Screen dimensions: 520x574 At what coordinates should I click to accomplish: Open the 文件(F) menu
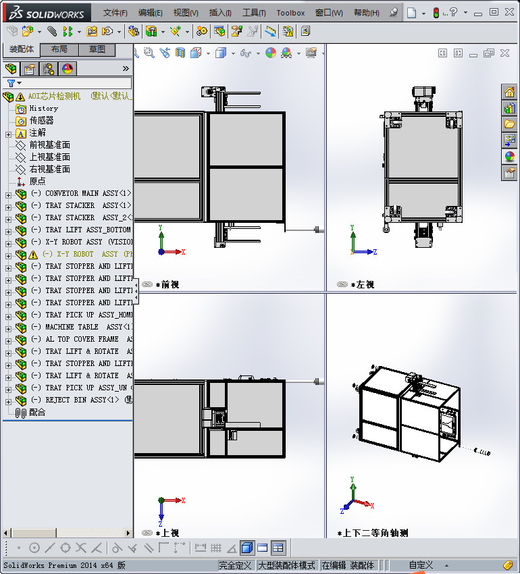click(x=115, y=13)
